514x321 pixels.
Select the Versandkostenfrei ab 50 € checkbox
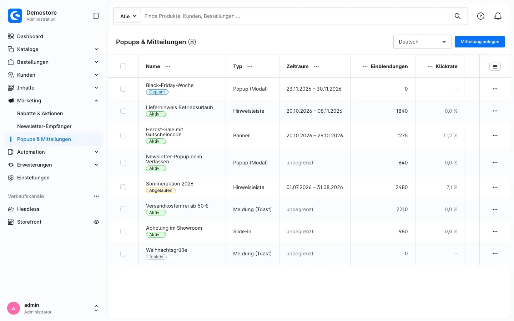click(x=123, y=209)
